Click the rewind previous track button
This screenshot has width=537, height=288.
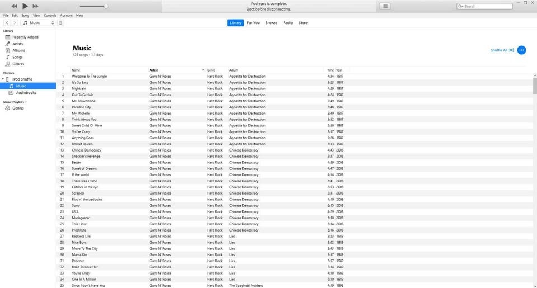coord(14,6)
